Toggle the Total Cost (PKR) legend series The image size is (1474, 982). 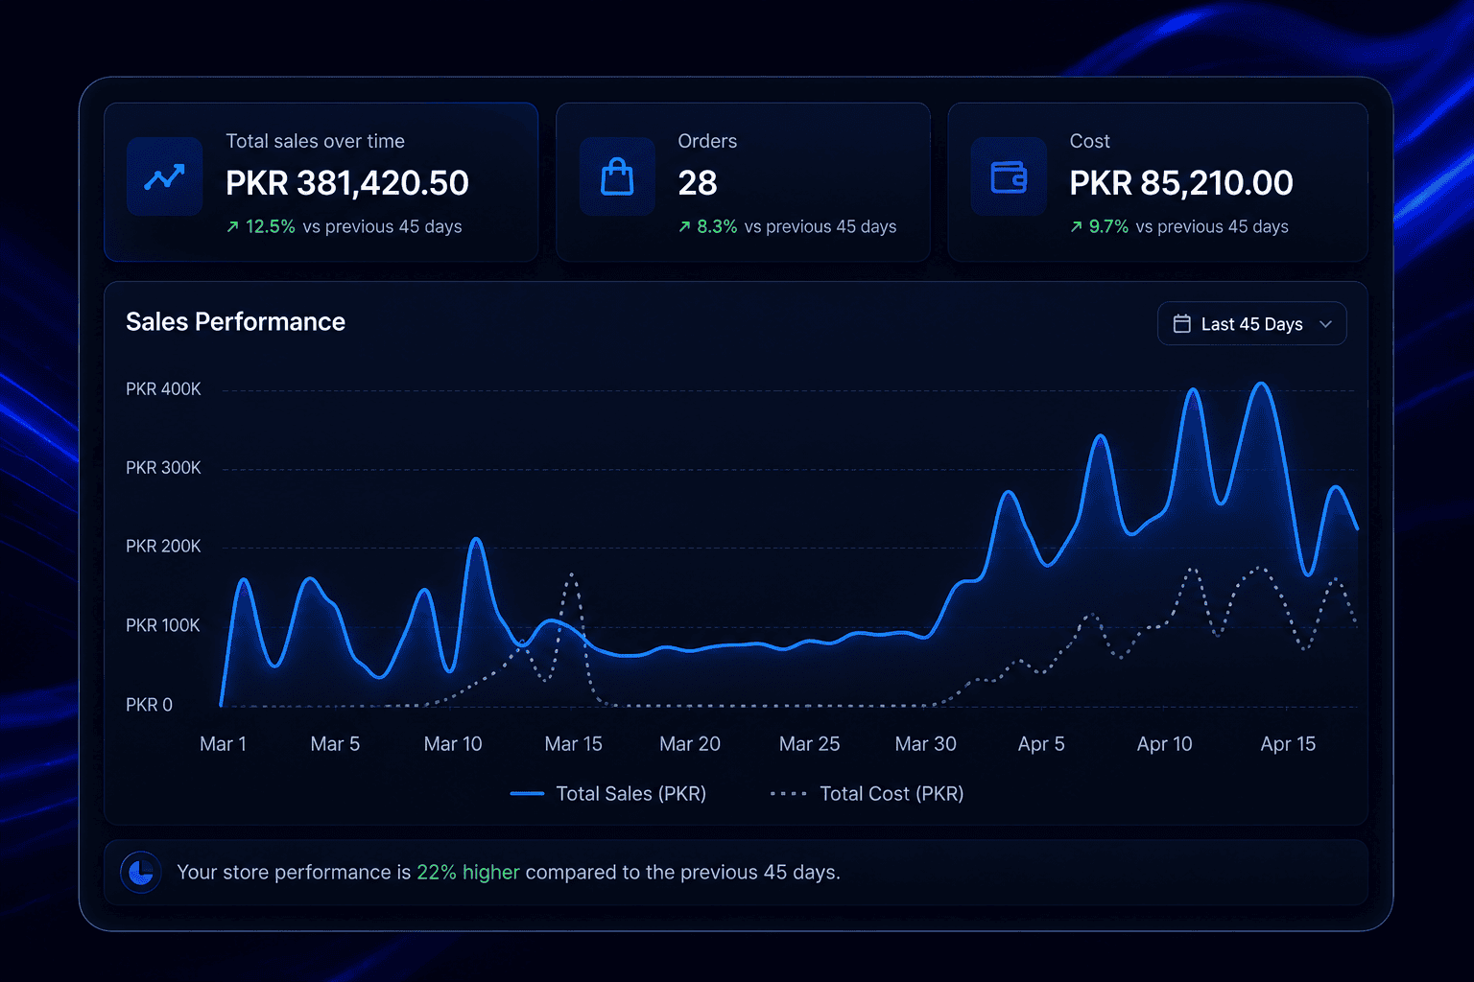(868, 794)
